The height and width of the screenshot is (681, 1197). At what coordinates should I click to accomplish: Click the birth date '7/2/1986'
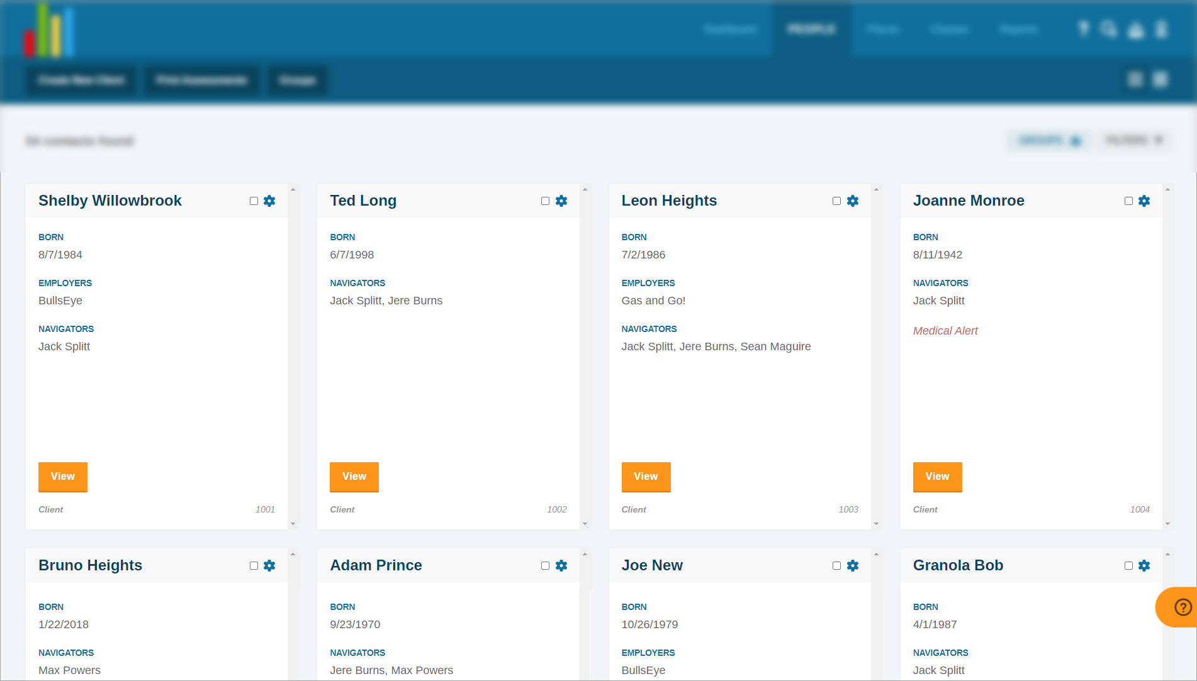click(643, 255)
